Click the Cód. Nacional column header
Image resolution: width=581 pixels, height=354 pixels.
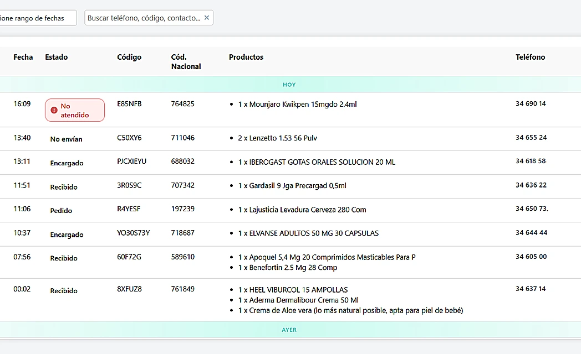[x=186, y=61]
